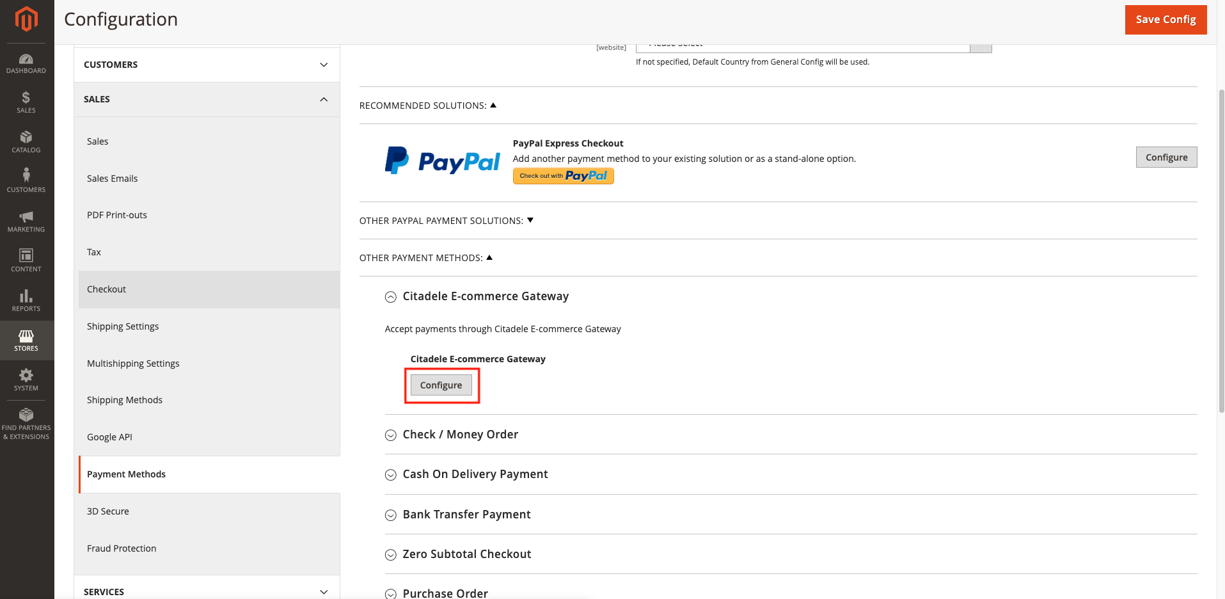The width and height of the screenshot is (1225, 599).
Task: Expand Other PayPal Payment Solutions triangle
Action: (530, 220)
